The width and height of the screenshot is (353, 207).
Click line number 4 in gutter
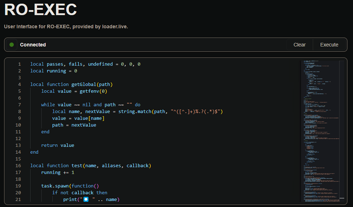19,84
